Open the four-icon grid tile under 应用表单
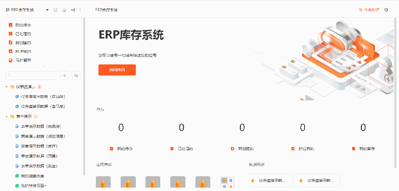The image size is (399, 191). pyautogui.click(x=228, y=182)
